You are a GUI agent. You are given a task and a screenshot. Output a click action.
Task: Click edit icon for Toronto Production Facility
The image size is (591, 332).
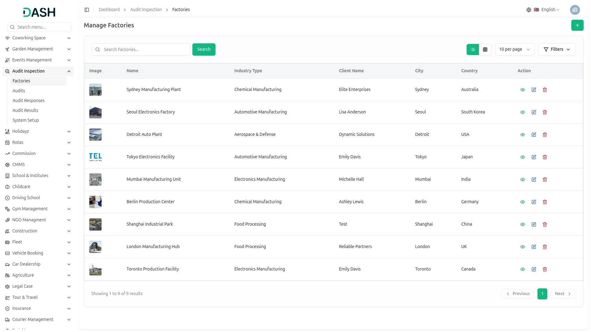click(x=533, y=269)
